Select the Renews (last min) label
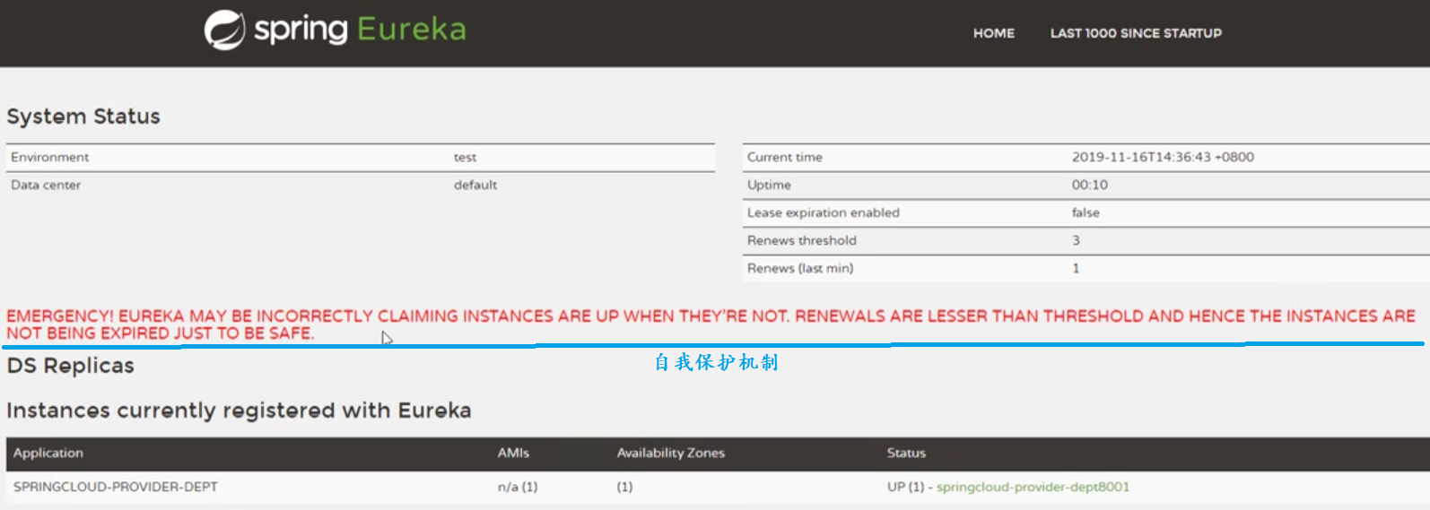 [x=800, y=268]
